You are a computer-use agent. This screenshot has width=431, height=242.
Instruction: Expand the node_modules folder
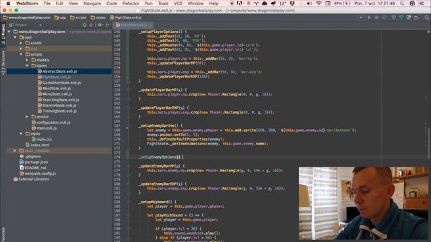[15, 151]
